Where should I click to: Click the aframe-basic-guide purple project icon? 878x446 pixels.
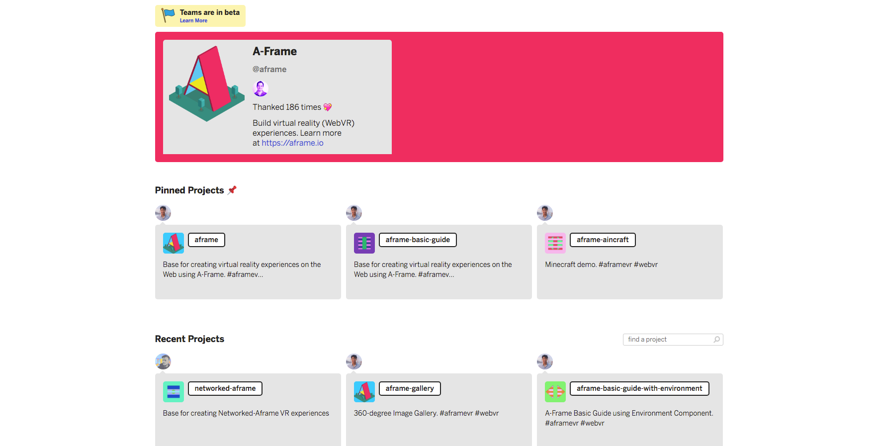coord(364,243)
